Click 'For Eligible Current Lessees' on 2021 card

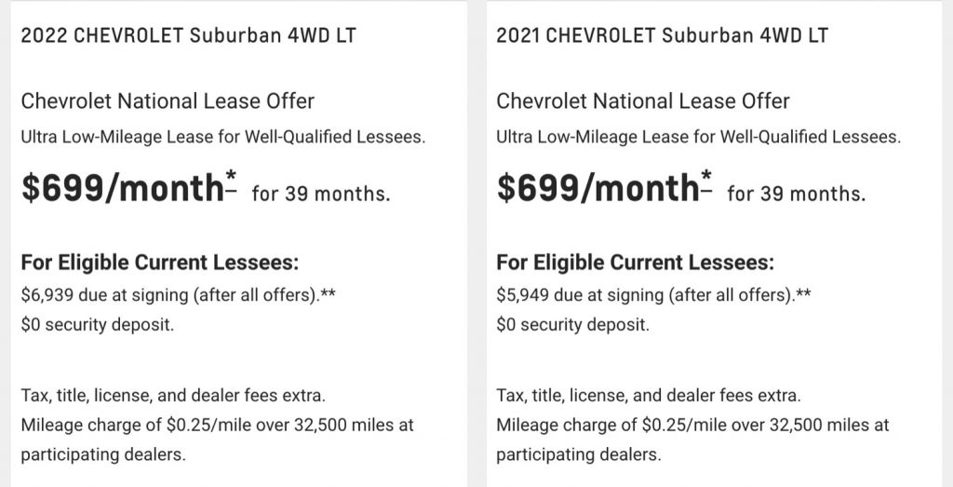tap(635, 264)
